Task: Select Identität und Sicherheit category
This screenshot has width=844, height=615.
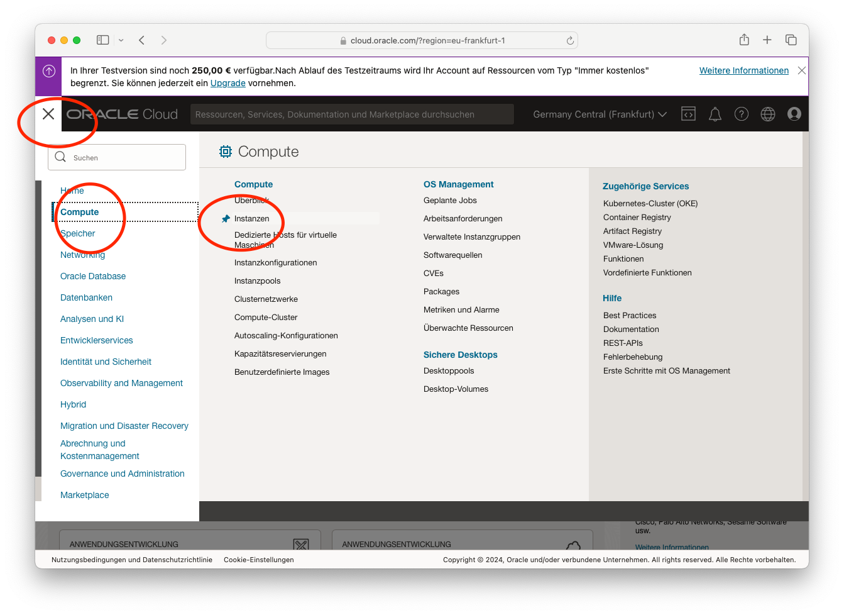Action: tap(106, 362)
